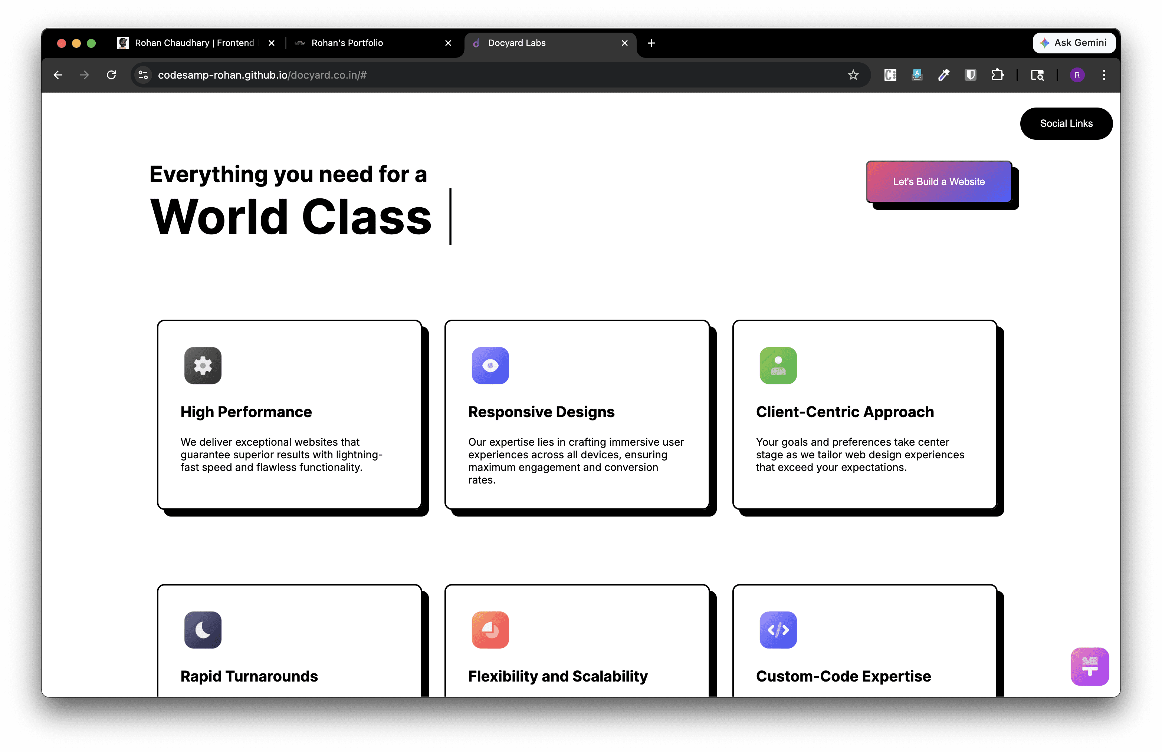Image resolution: width=1162 pixels, height=752 pixels.
Task: Click the code icon on Custom-Code Expertise card
Action: point(778,630)
